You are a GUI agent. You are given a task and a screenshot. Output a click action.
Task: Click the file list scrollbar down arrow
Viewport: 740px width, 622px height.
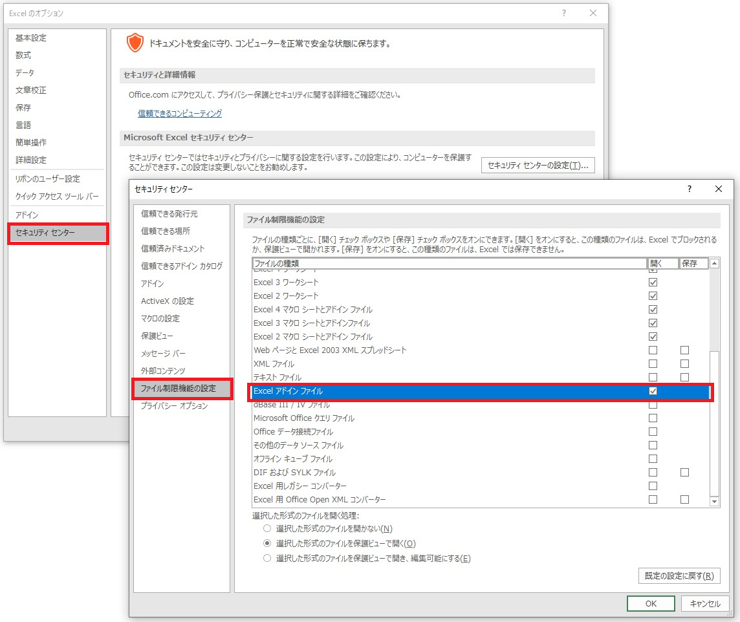click(715, 502)
